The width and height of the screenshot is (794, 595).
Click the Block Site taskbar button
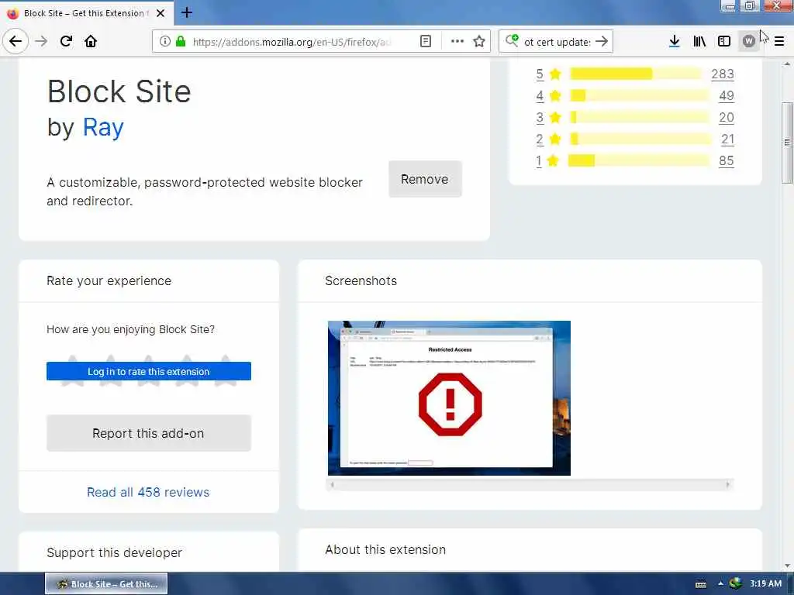tap(106, 584)
